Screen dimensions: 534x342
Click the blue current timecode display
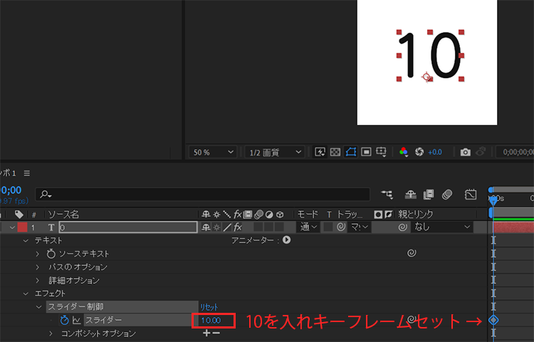(x=11, y=190)
